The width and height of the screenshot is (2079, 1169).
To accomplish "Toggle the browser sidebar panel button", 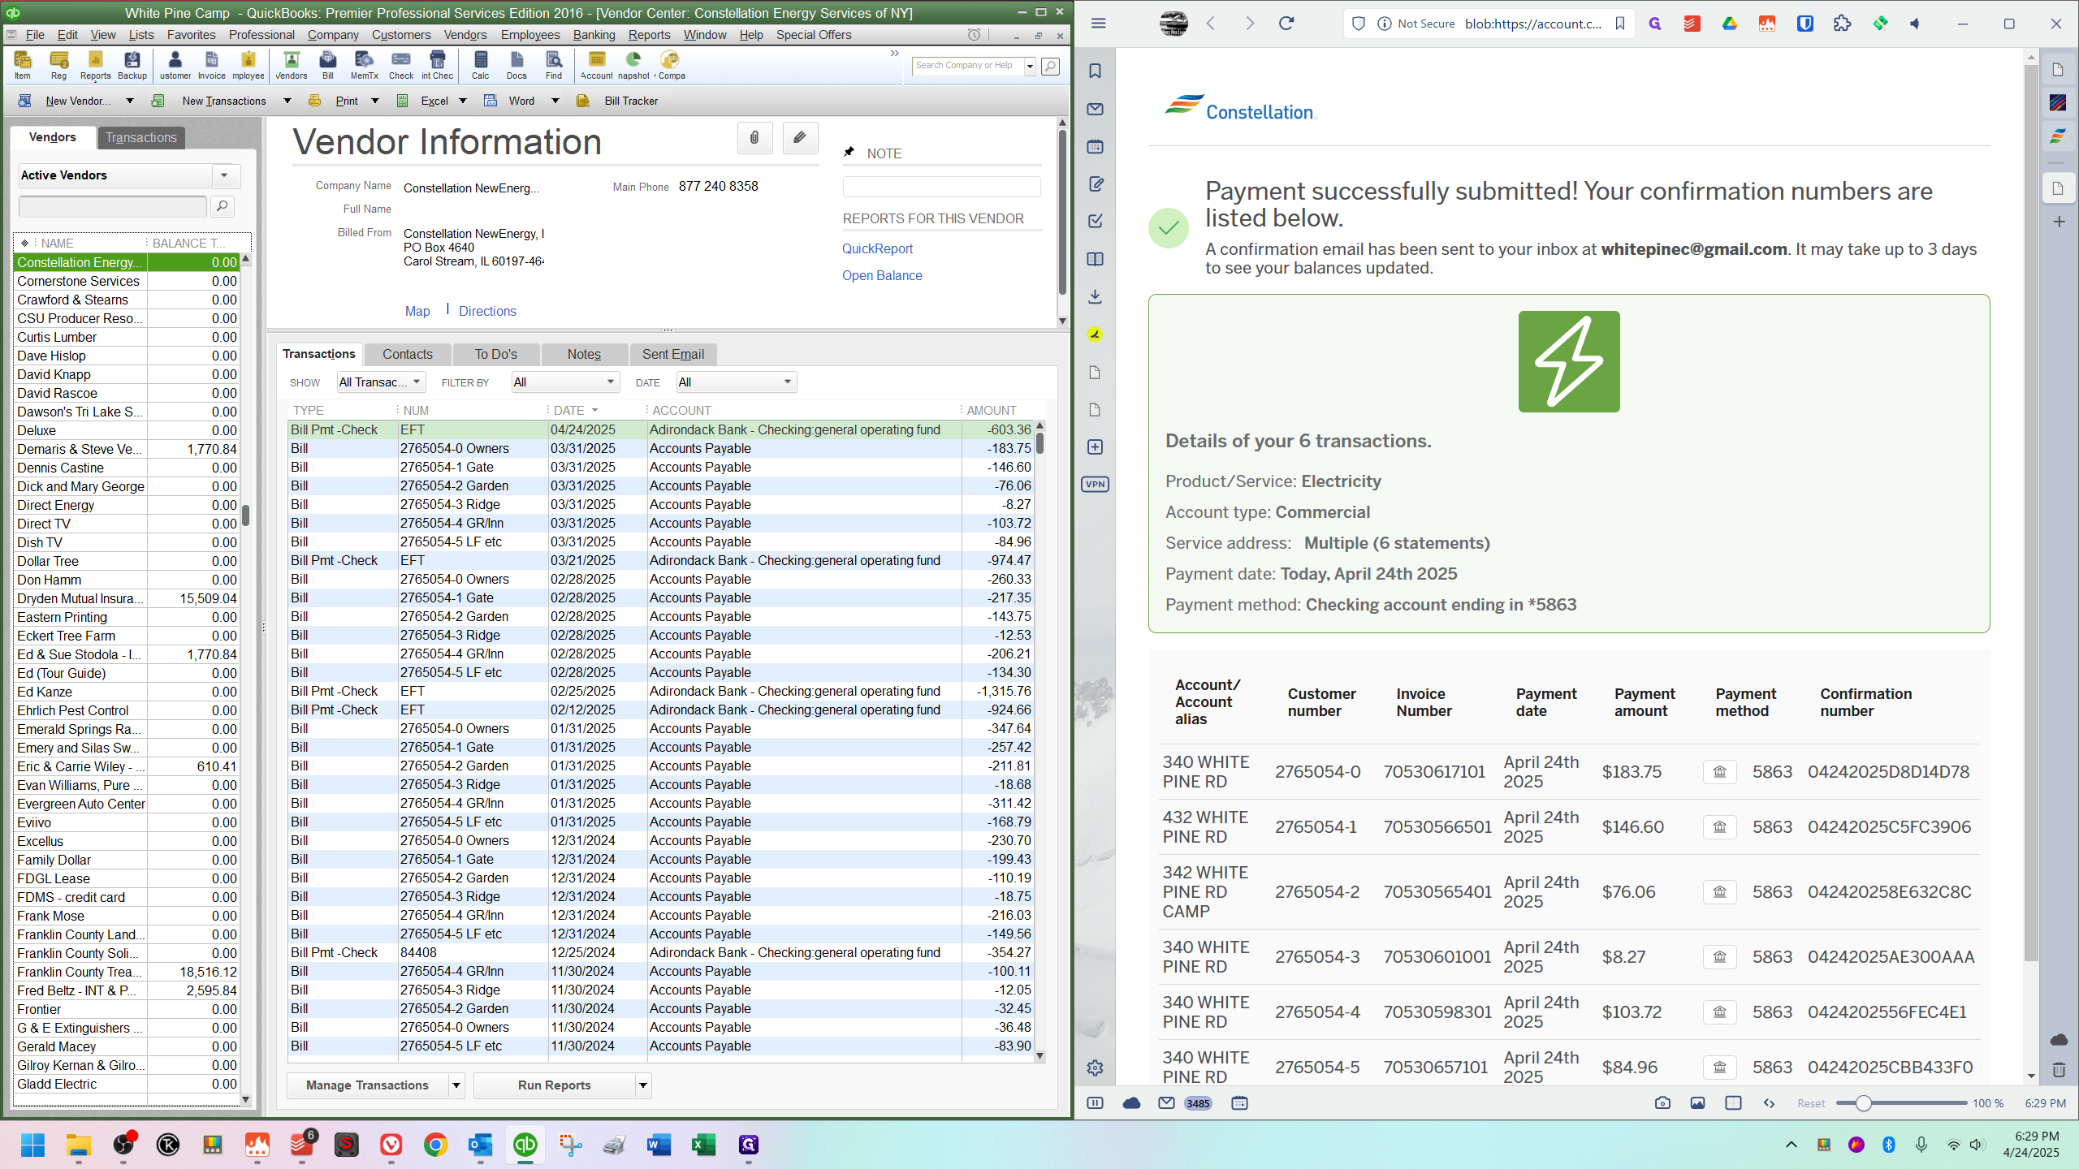I will [1095, 1103].
